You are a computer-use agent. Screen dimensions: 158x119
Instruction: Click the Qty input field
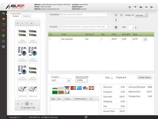[x=130, y=27]
